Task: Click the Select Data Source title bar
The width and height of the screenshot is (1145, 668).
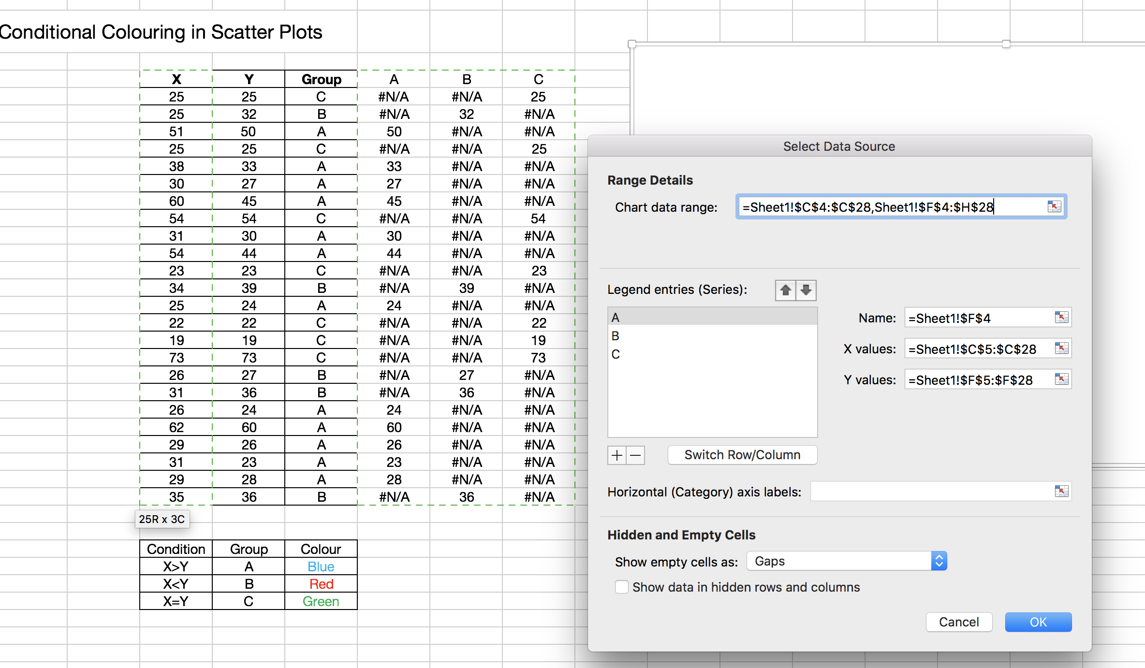Action: [x=839, y=146]
